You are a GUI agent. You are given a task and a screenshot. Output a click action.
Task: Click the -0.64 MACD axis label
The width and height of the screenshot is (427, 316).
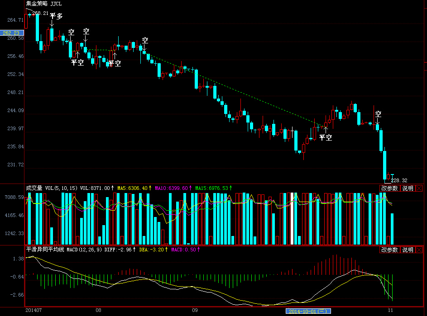17,277
